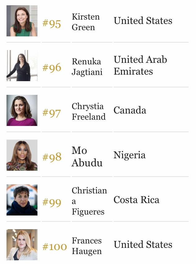Select the Mo Abudu name
This screenshot has width=196, height=264.
tap(87, 156)
